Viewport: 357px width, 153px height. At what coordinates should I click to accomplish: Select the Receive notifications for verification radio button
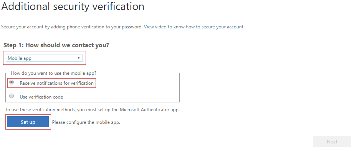pos(12,82)
